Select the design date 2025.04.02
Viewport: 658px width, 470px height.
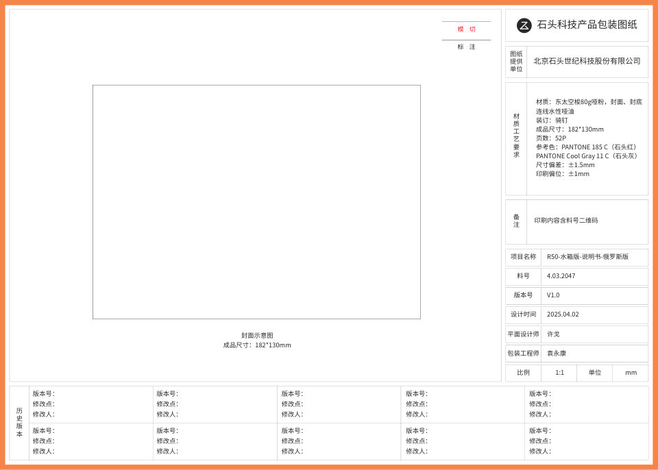[x=563, y=314]
